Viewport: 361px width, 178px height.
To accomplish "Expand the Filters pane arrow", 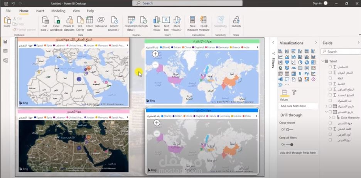I will (x=273, y=42).
